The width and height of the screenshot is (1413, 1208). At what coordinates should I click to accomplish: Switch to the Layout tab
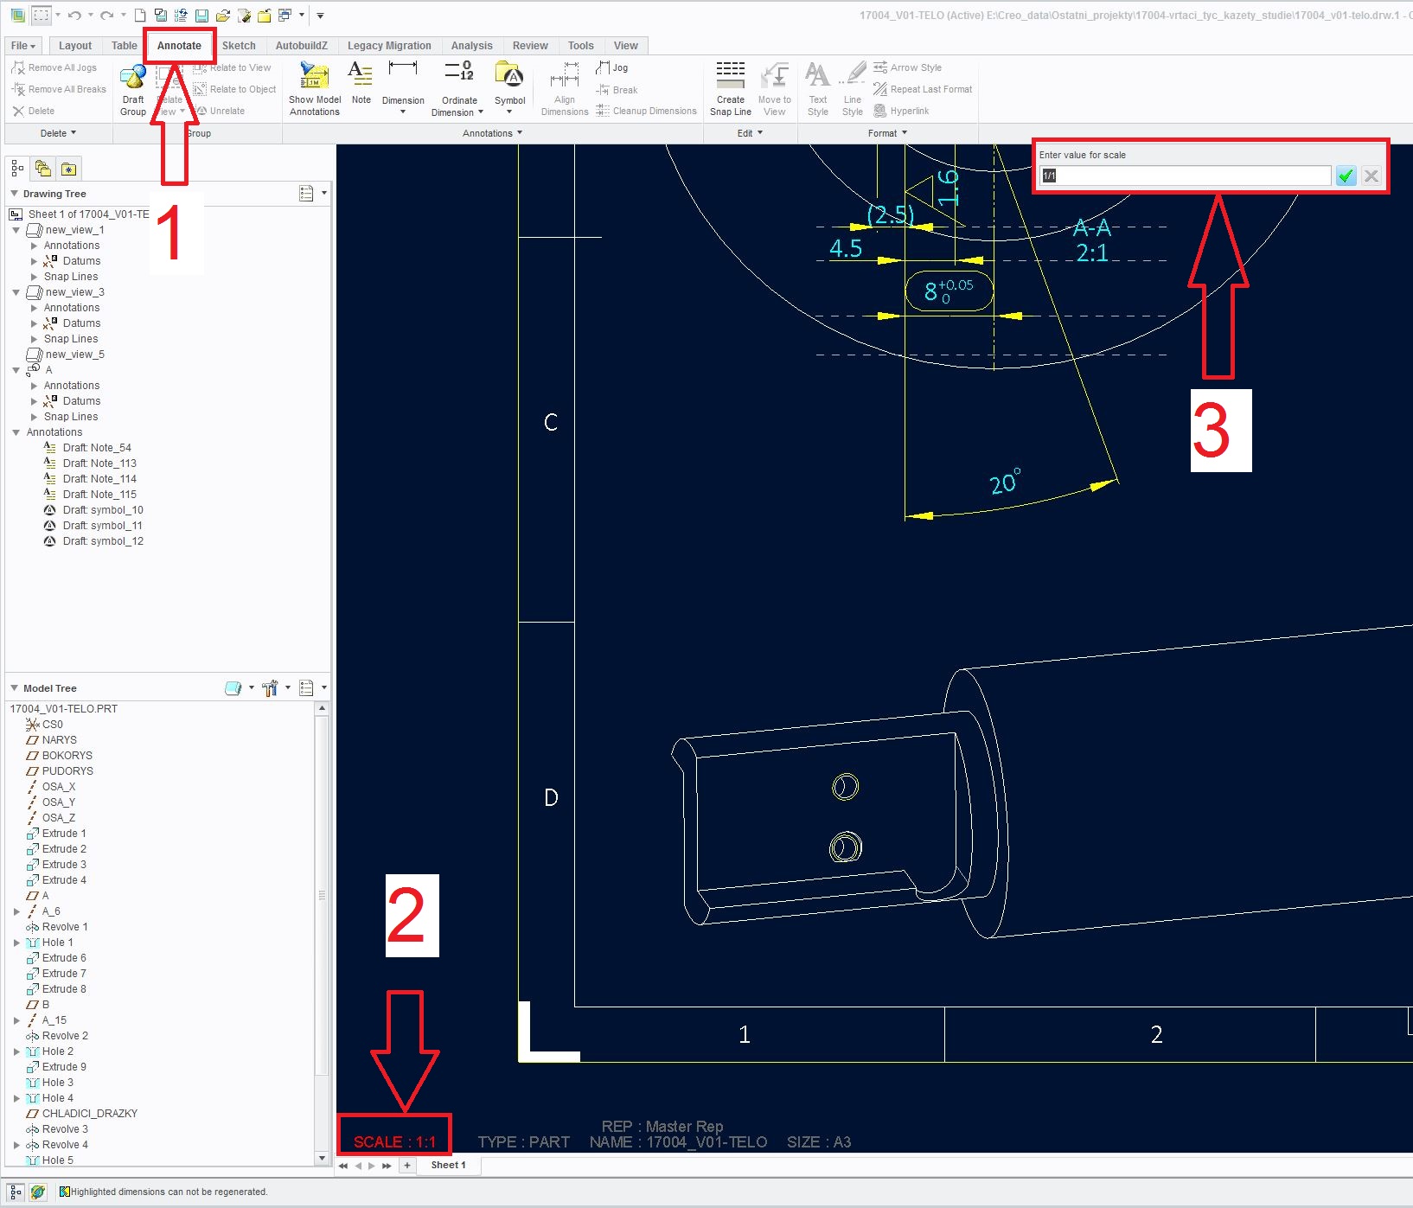(75, 46)
